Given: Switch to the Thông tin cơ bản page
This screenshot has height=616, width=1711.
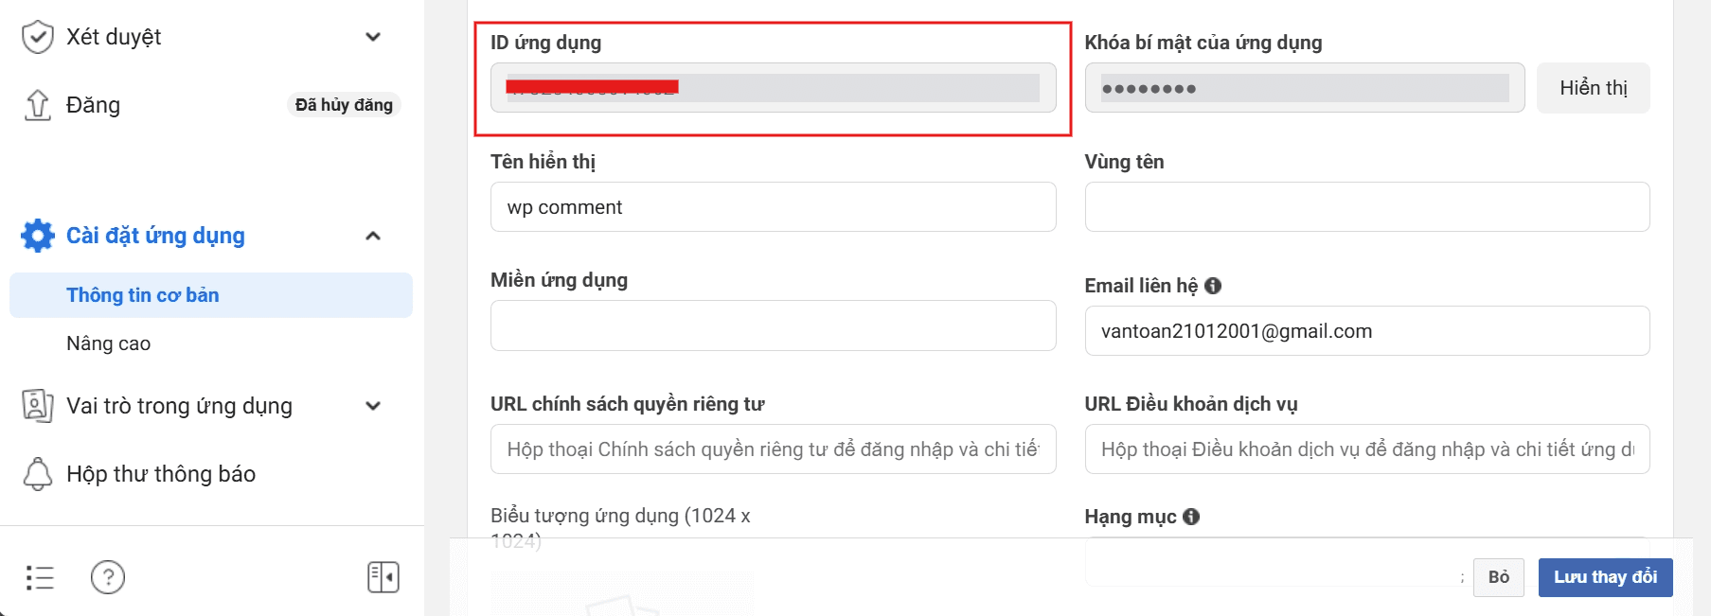Looking at the screenshot, I should click(x=143, y=294).
